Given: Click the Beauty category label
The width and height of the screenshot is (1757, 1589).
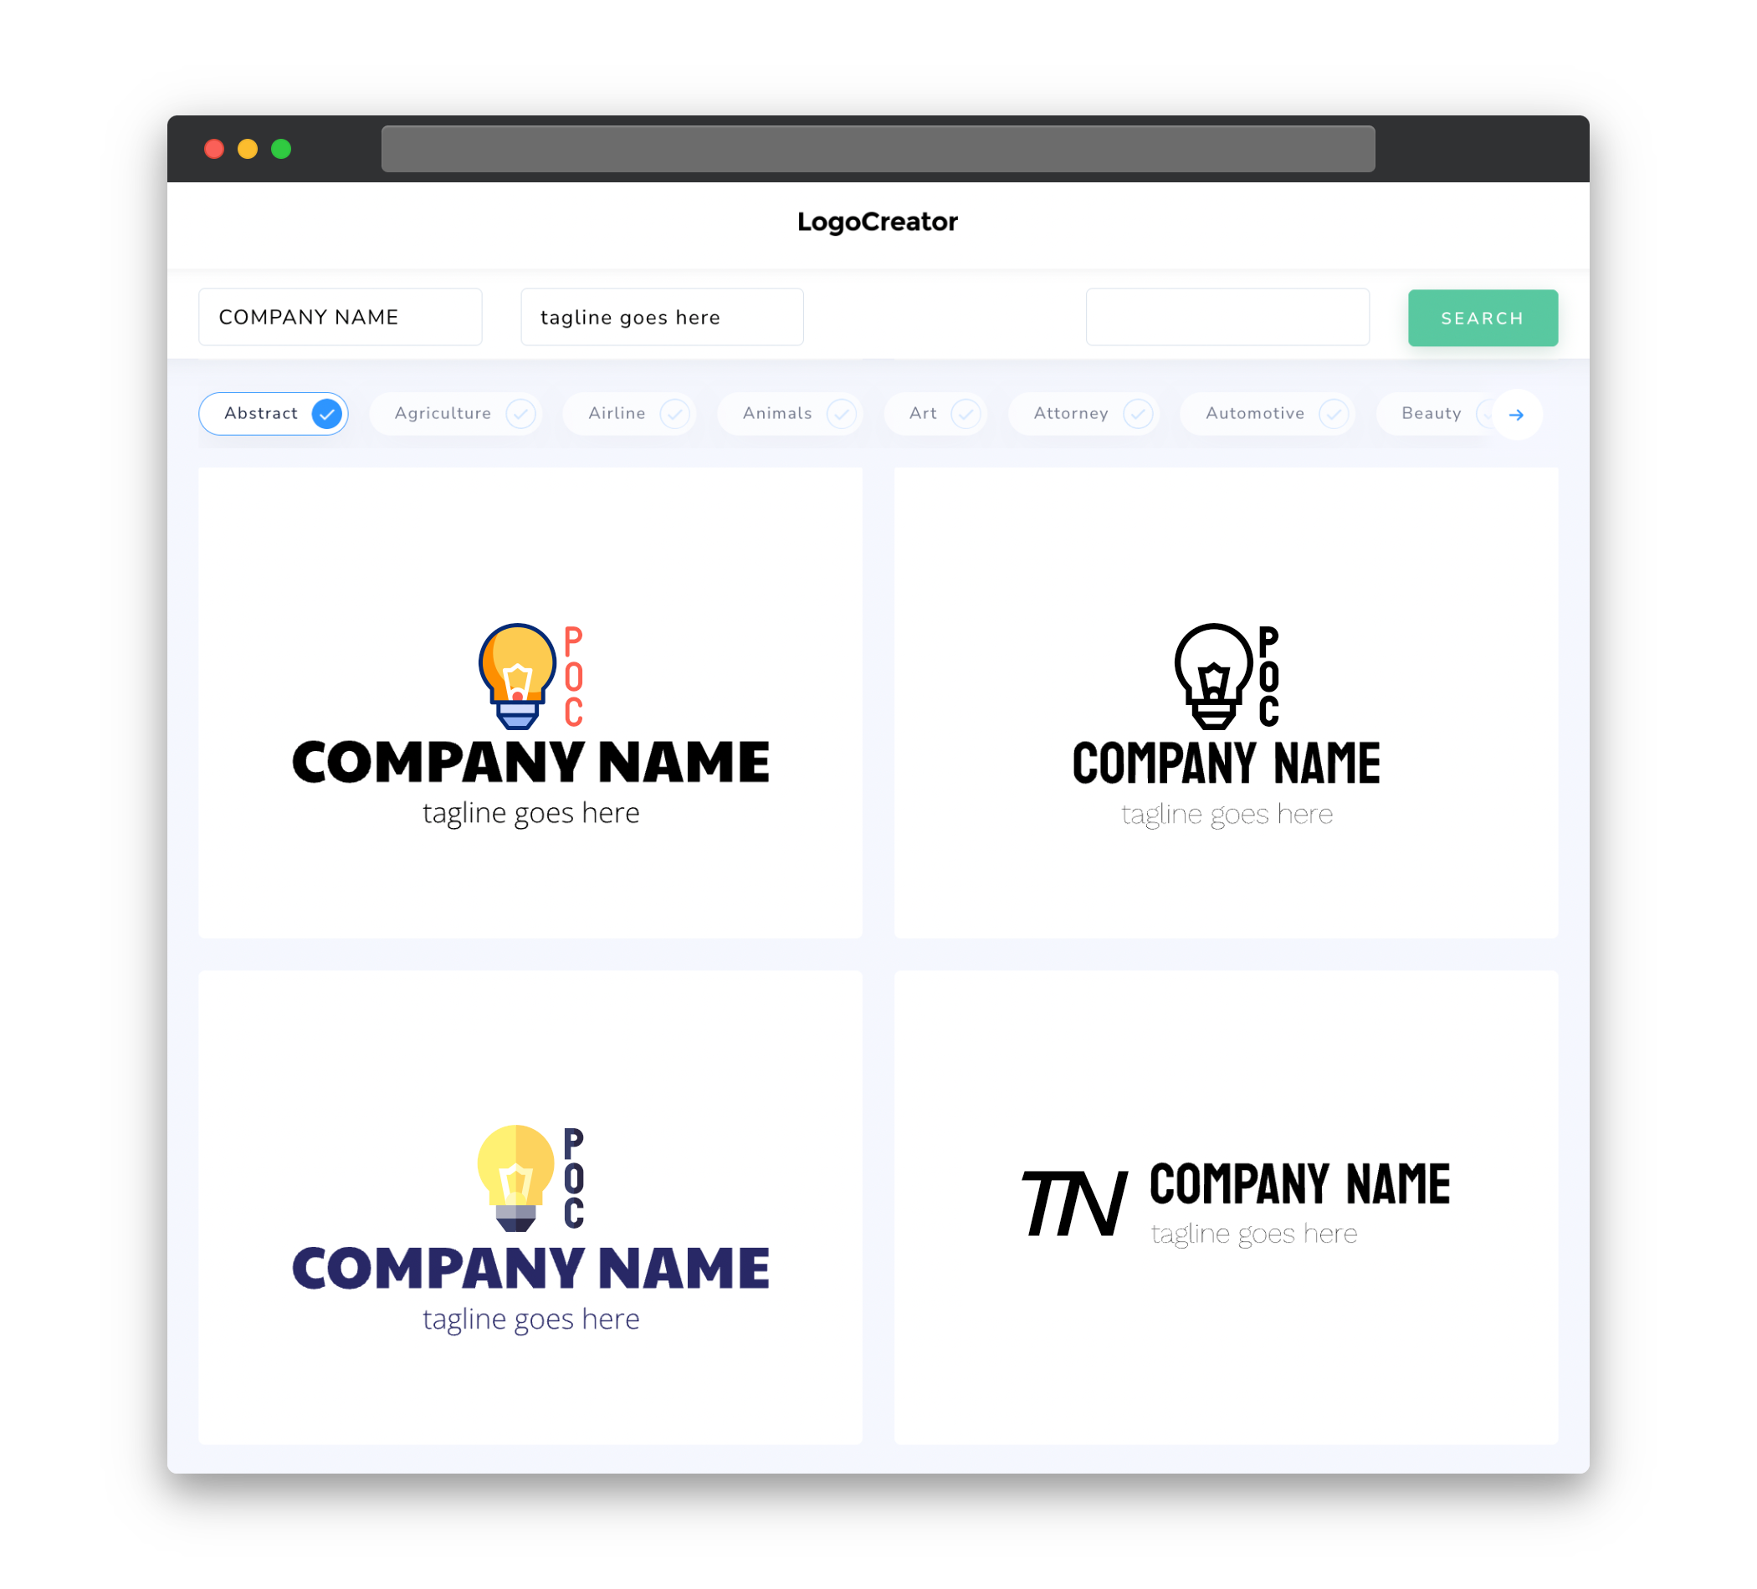Looking at the screenshot, I should pos(1432,413).
